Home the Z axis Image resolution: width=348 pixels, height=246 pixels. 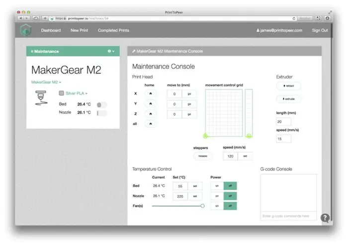(x=151, y=114)
